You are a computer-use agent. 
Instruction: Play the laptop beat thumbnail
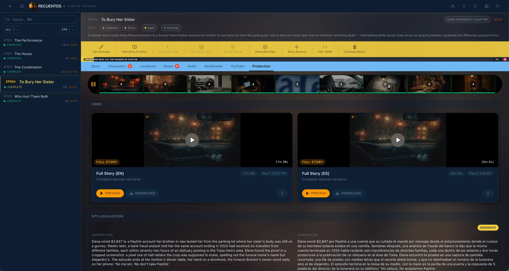pyautogui.click(x=253, y=84)
